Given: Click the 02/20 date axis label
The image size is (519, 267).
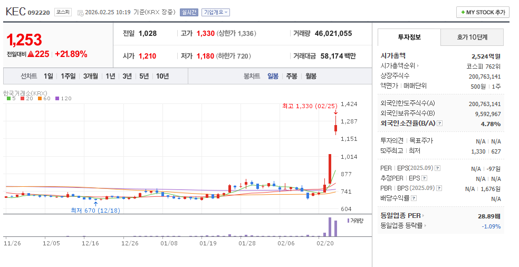Looking at the screenshot, I should pos(325,243).
